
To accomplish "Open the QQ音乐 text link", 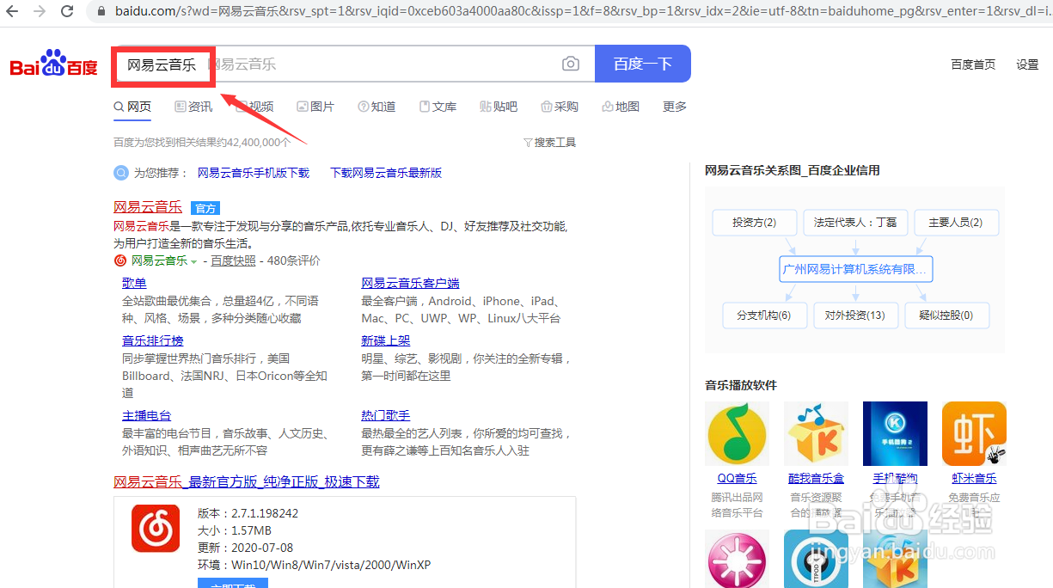I will (737, 478).
